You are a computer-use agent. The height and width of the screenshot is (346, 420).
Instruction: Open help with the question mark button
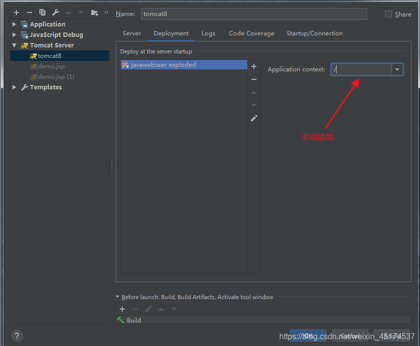pyautogui.click(x=17, y=336)
